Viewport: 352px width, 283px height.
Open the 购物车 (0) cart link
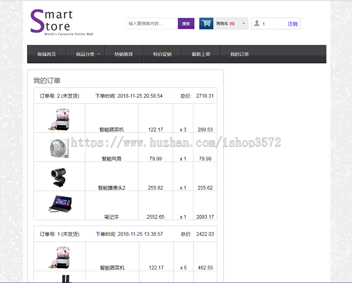pos(225,23)
